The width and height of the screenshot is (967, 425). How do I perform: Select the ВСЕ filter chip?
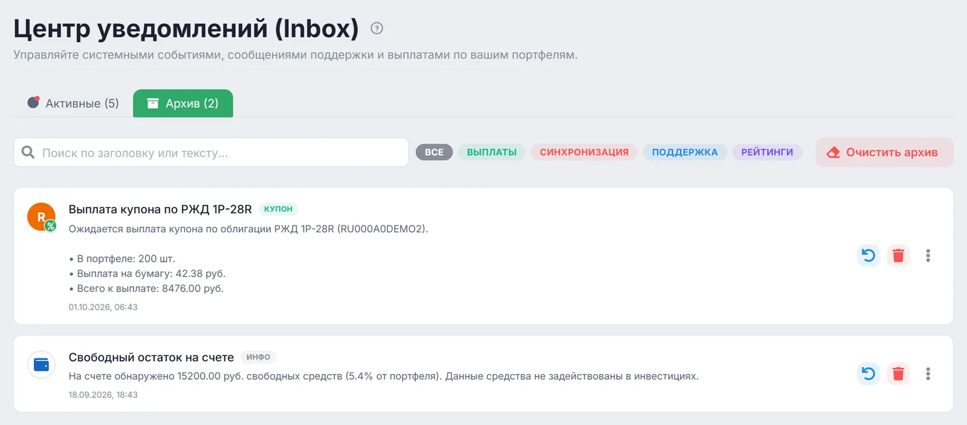coord(434,152)
